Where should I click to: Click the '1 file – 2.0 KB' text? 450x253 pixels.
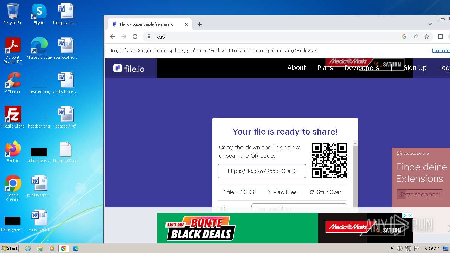[x=239, y=192]
